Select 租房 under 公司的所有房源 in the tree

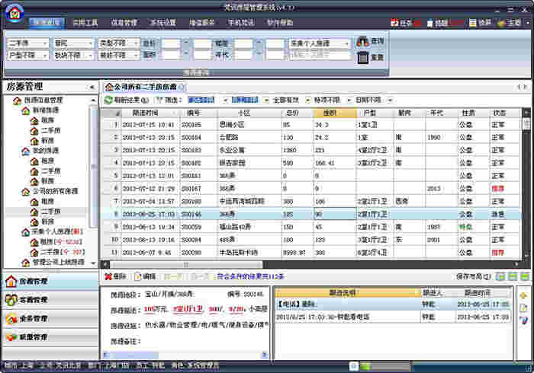(47, 202)
